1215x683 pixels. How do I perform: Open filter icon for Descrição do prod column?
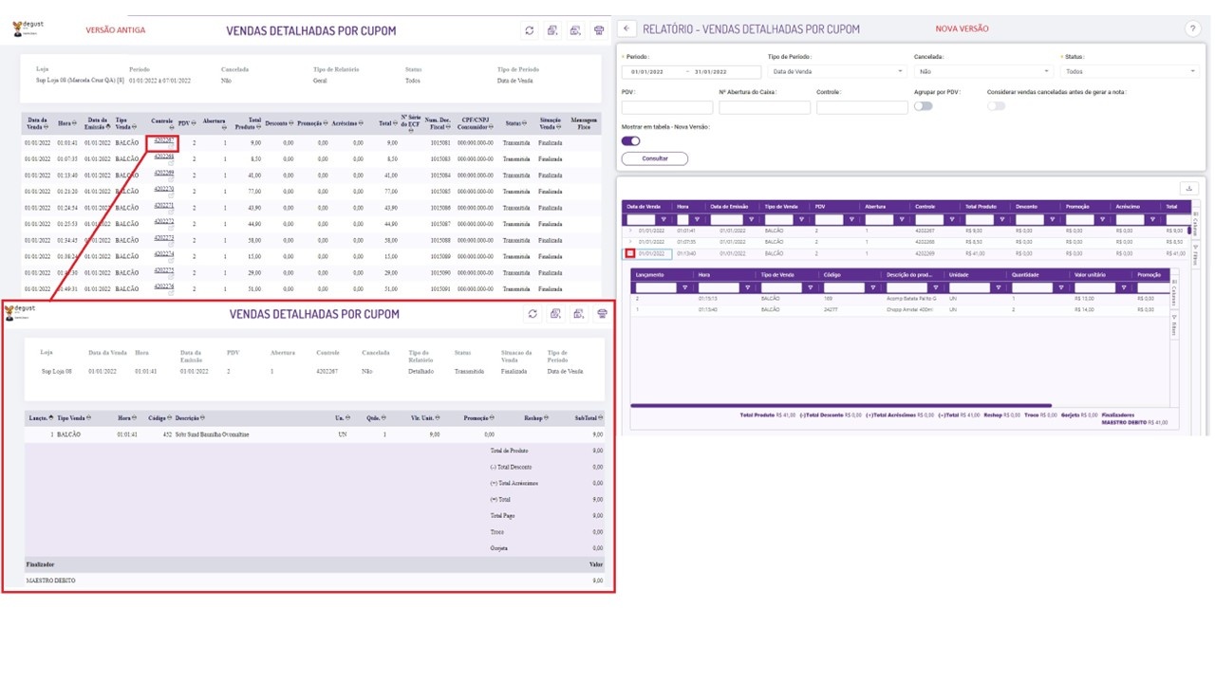(x=937, y=287)
